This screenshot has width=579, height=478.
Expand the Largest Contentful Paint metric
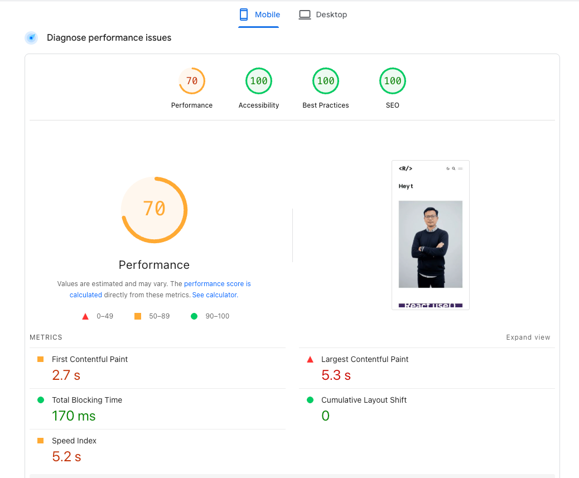tap(365, 360)
